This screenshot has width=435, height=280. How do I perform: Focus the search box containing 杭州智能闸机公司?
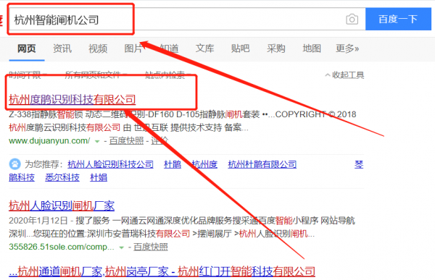(x=178, y=19)
